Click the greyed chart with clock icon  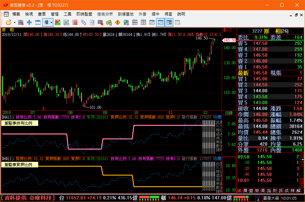[178, 23]
